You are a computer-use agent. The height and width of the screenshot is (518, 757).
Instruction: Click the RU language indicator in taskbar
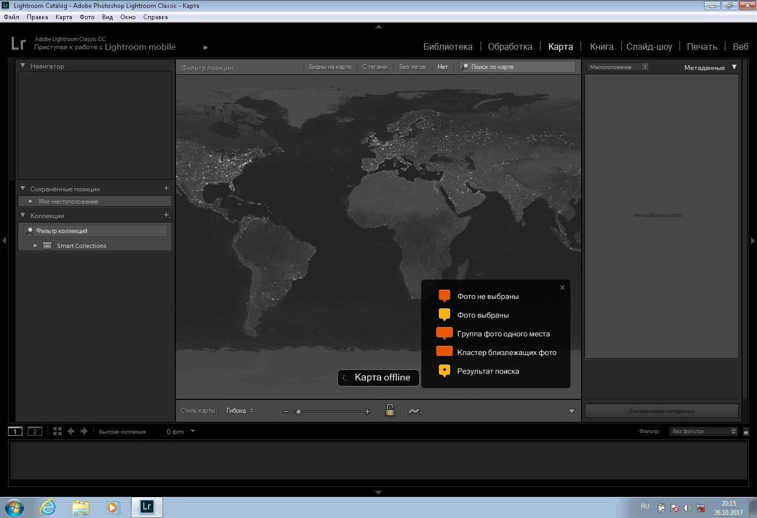645,506
